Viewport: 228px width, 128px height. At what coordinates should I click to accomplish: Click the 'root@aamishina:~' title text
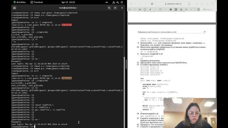pos(68,8)
